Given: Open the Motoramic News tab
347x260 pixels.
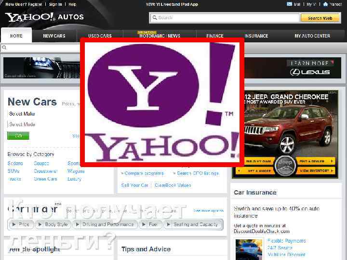Looking at the screenshot, I should point(160,36).
